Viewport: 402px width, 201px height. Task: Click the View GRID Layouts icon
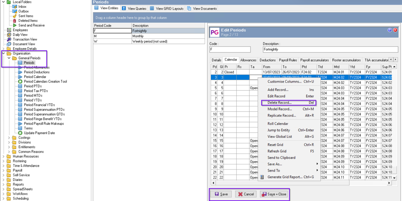click(152, 8)
